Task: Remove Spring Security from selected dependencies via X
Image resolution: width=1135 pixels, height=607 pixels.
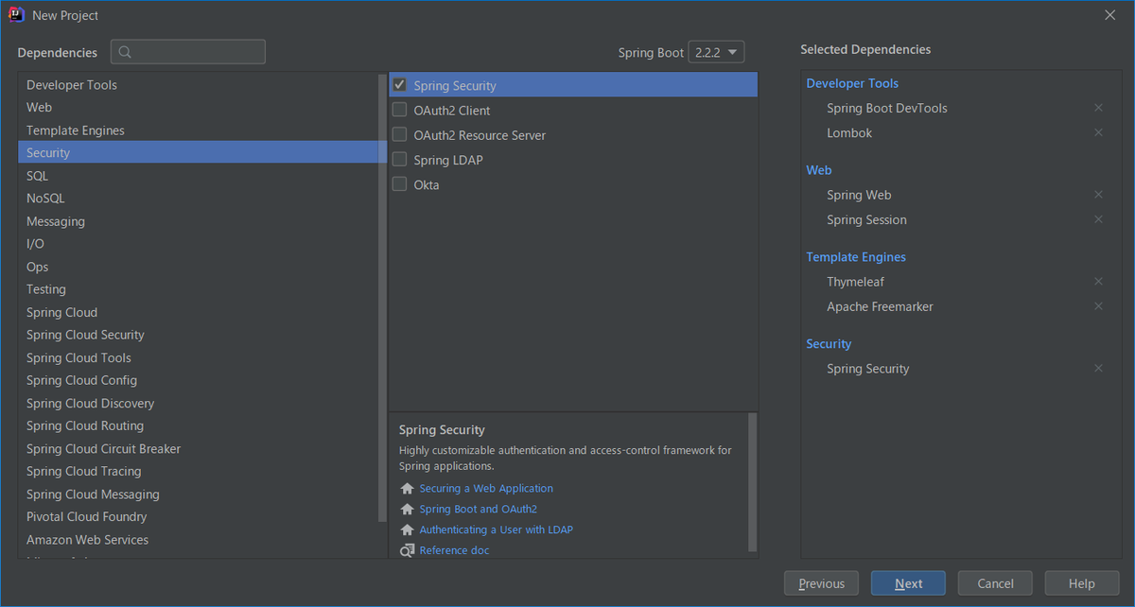Action: click(1098, 369)
